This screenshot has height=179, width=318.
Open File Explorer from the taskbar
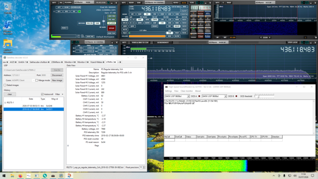(x=12, y=176)
